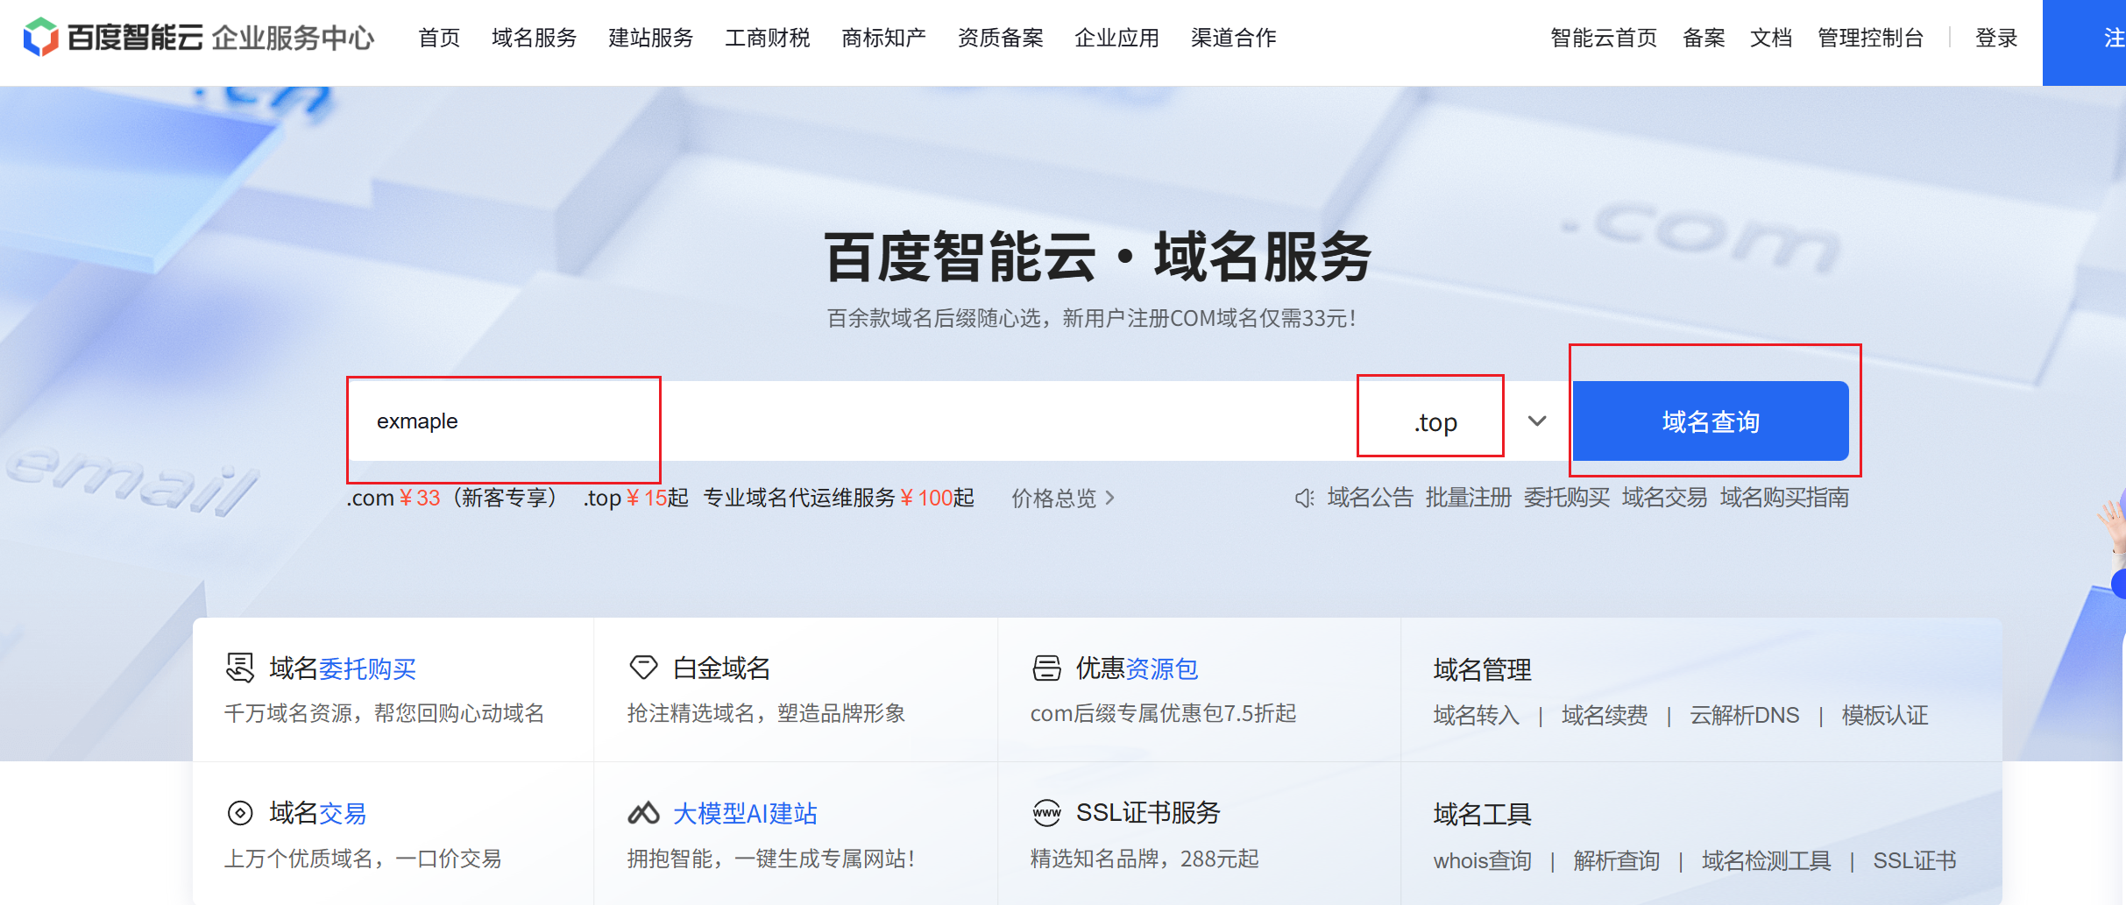The width and height of the screenshot is (2126, 905).
Task: Click the 企业服务中心 title text
Action: (293, 38)
